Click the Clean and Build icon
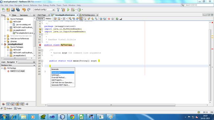This screenshot has width=214, height=120. click(63, 10)
